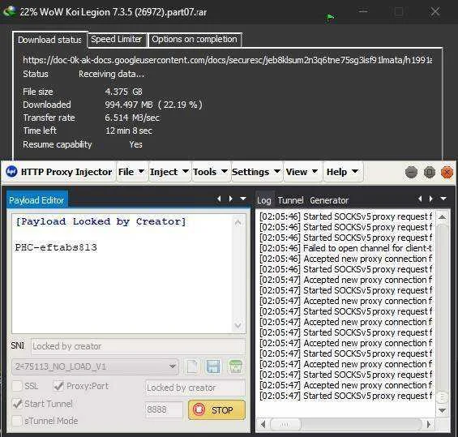This screenshot has height=437, width=458.
Task: Close the HTTP Proxy Injector window
Action: click(x=447, y=173)
